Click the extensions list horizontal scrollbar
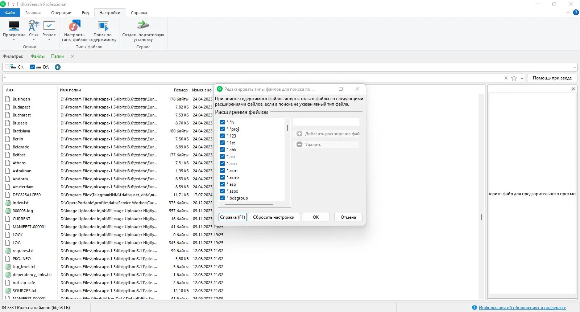The image size is (580, 312). pyautogui.click(x=249, y=204)
